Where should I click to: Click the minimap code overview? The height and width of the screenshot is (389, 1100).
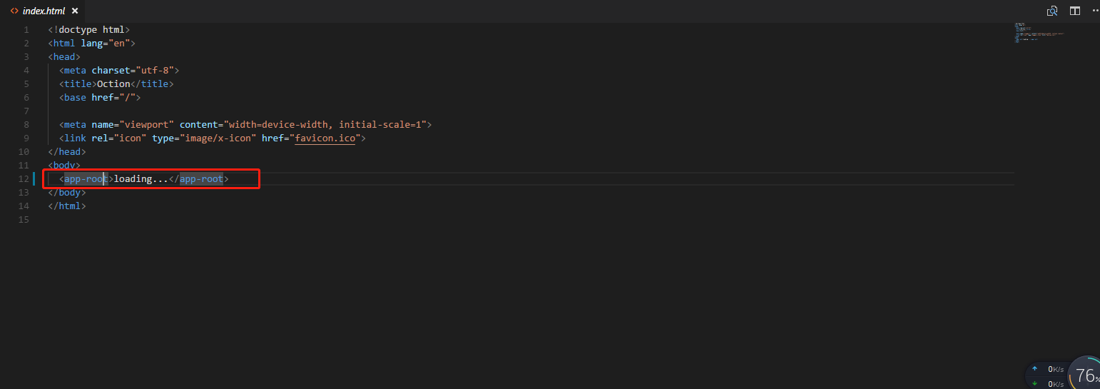pyautogui.click(x=1039, y=33)
